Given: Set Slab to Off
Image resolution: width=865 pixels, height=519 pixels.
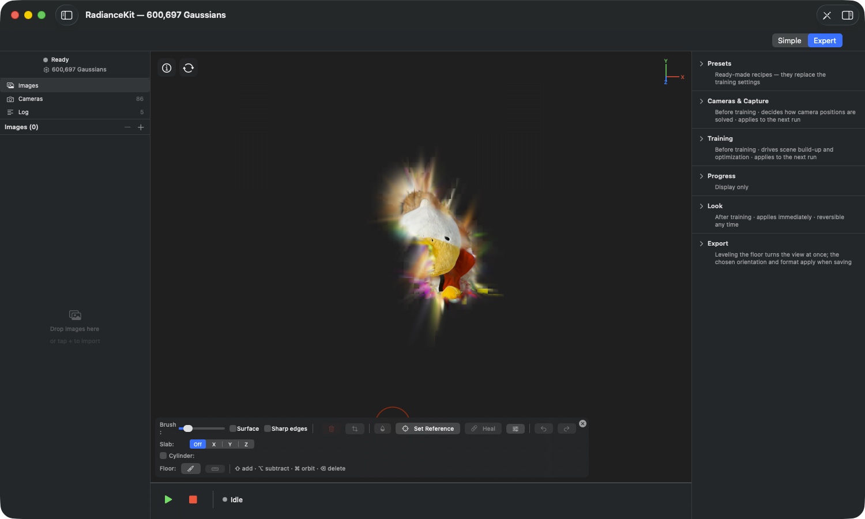Looking at the screenshot, I should click(x=198, y=445).
